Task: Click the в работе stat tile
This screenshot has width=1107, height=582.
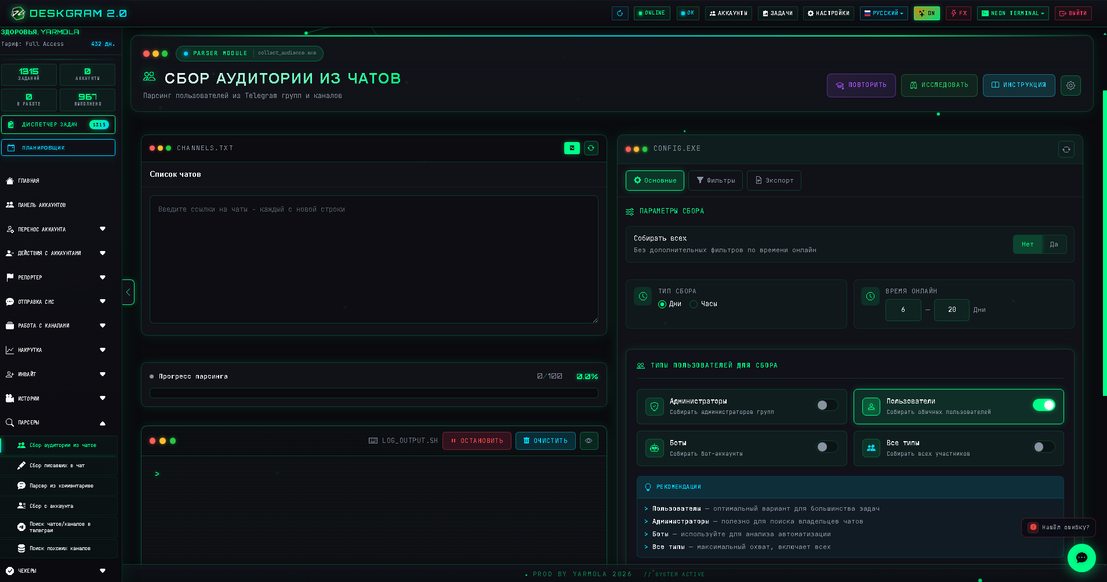Action: coord(29,100)
